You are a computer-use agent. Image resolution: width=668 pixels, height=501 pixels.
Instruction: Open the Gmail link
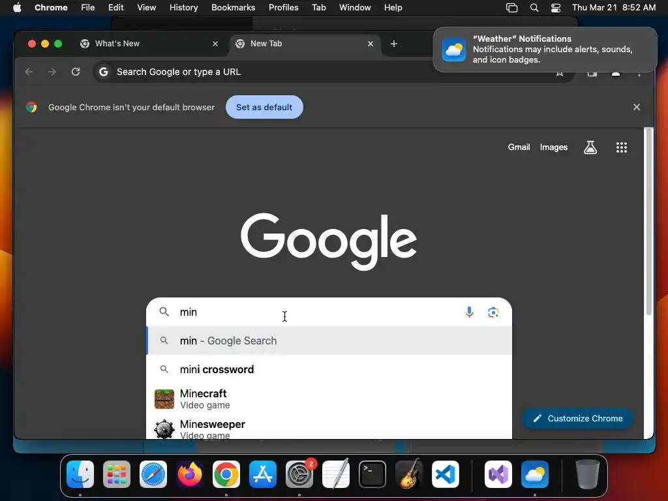point(519,147)
